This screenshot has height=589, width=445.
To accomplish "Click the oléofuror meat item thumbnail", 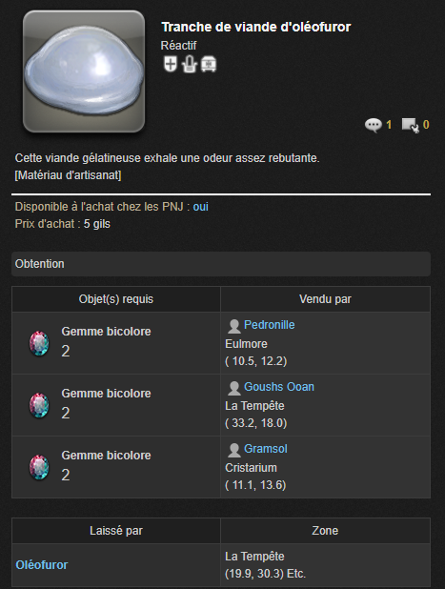I will pyautogui.click(x=84, y=71).
